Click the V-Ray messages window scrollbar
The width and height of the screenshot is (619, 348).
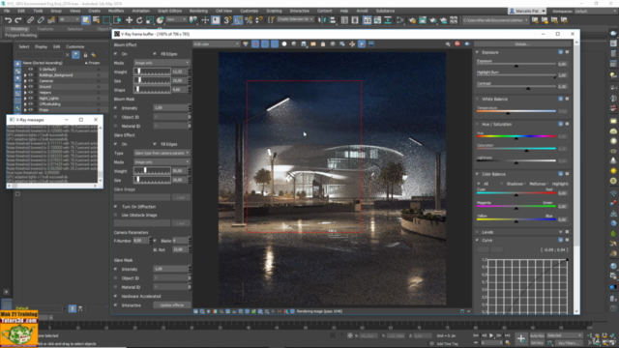click(x=101, y=154)
